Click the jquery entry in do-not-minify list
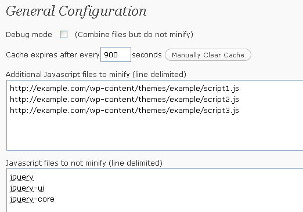Image resolution: width=303 pixels, height=212 pixels. click(21, 177)
